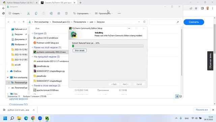Open Zoom app from taskbar
This screenshot has width=216, height=122.
(40, 118)
